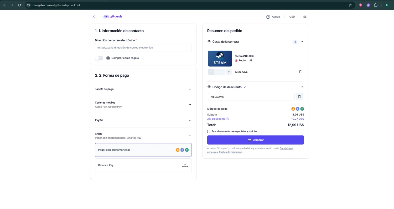The width and height of the screenshot is (394, 209).
Task: Open info icon next to 2% Descuento
Action: pos(228,119)
